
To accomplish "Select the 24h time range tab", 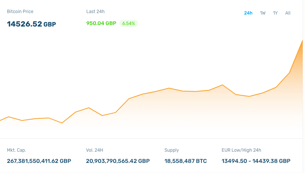I will (248, 13).
